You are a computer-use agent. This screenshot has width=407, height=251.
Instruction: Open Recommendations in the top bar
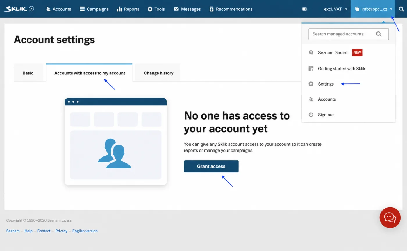[x=231, y=9]
